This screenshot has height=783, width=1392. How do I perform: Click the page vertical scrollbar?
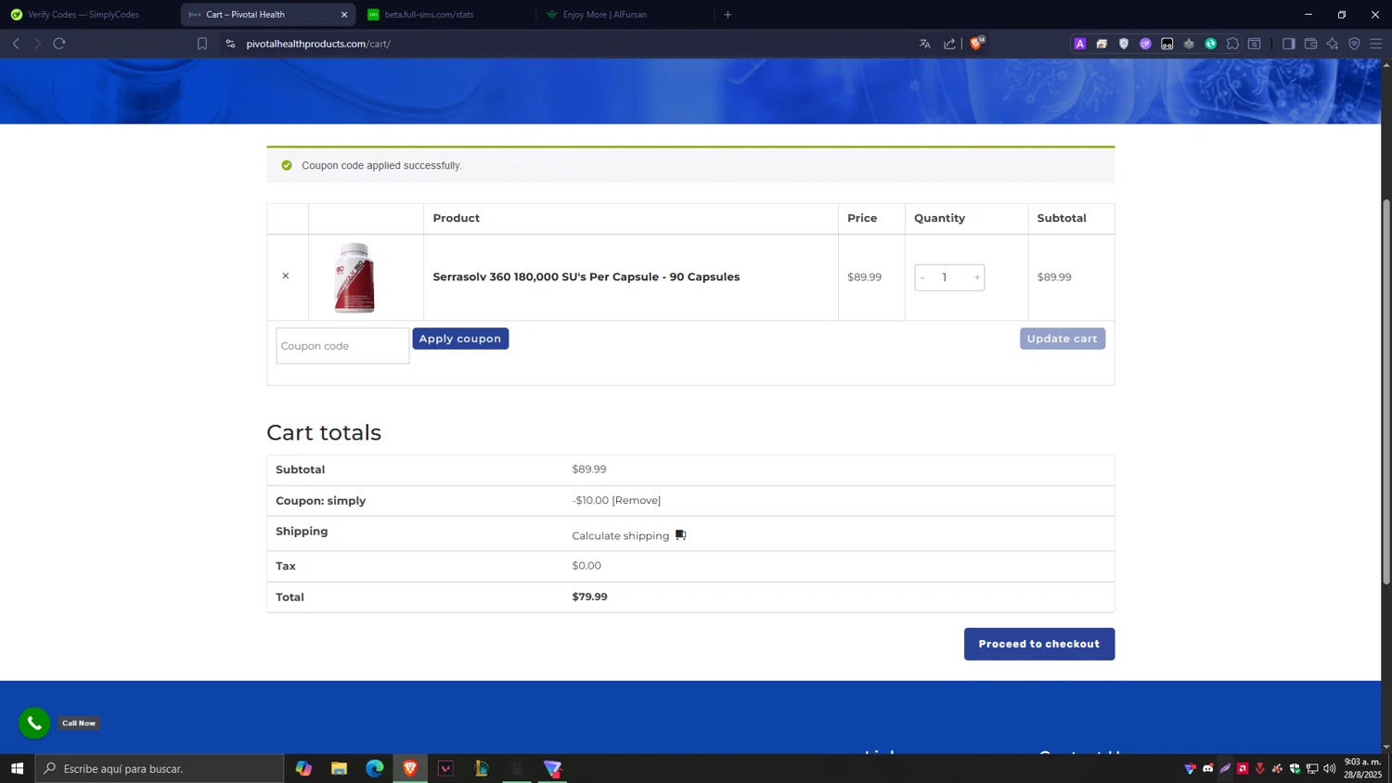(1386, 391)
